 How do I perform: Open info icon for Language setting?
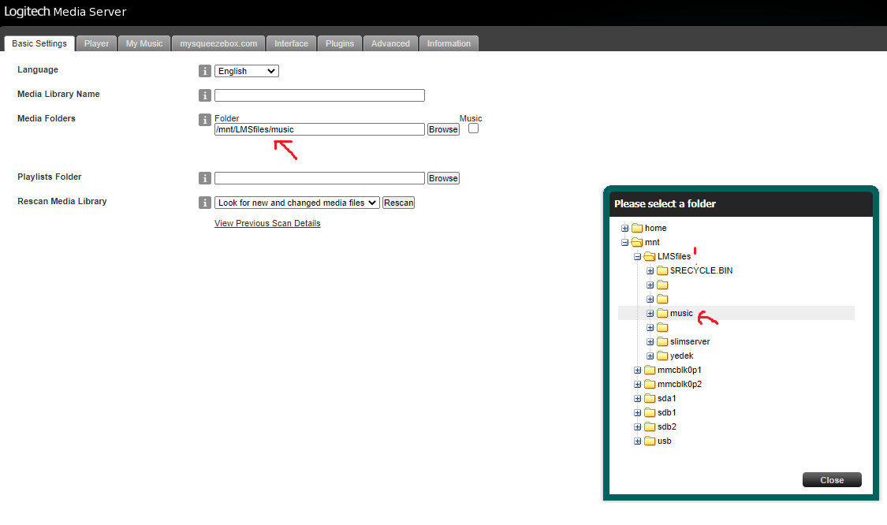pos(205,71)
